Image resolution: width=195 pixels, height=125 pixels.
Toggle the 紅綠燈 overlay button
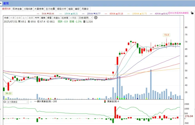pyautogui.click(x=65, y=18)
